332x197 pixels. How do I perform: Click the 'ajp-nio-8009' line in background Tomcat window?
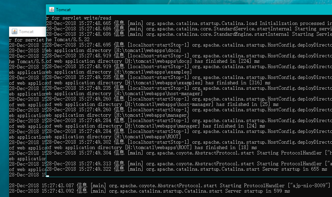(170, 186)
